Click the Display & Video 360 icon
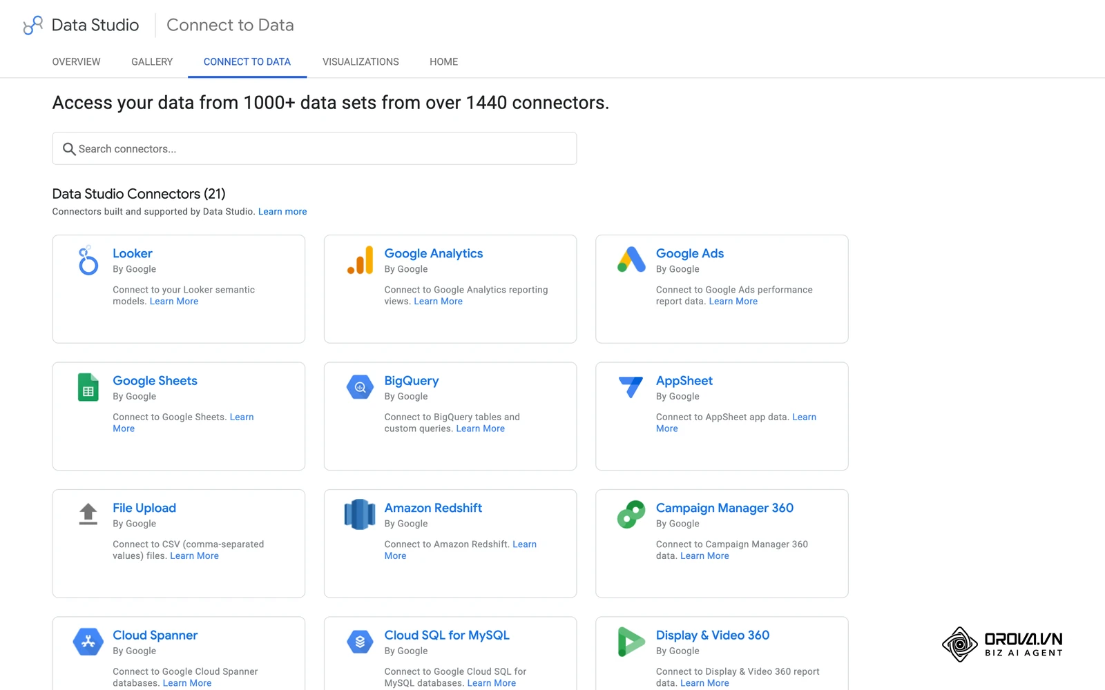 (631, 642)
